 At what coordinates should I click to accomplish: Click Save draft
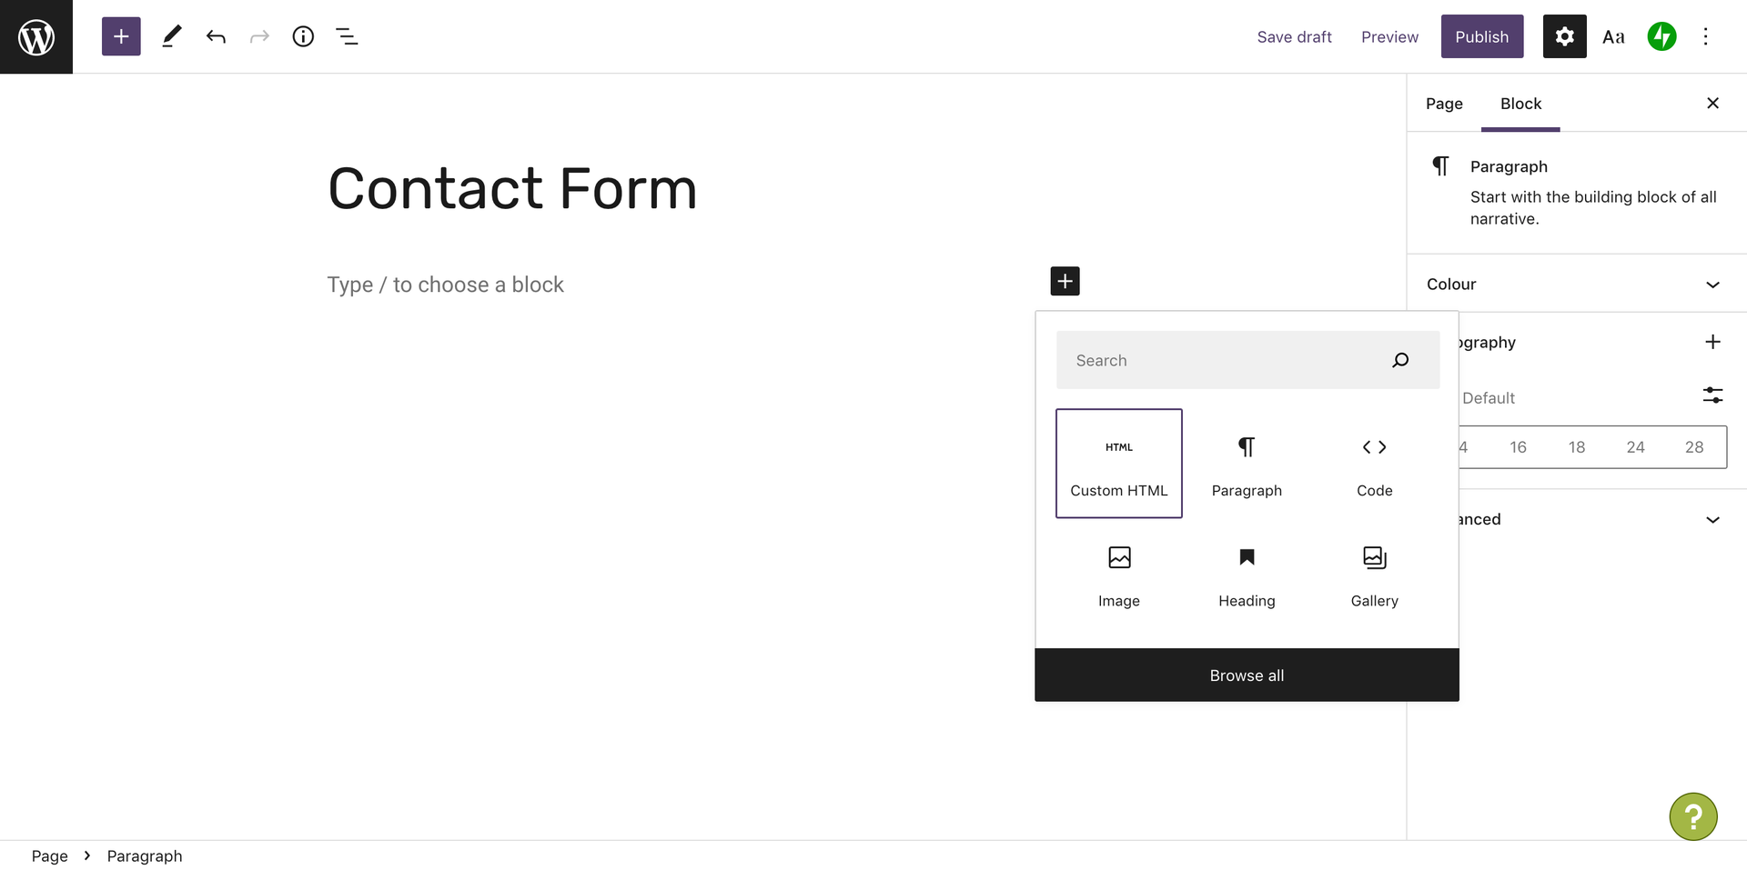[1294, 36]
